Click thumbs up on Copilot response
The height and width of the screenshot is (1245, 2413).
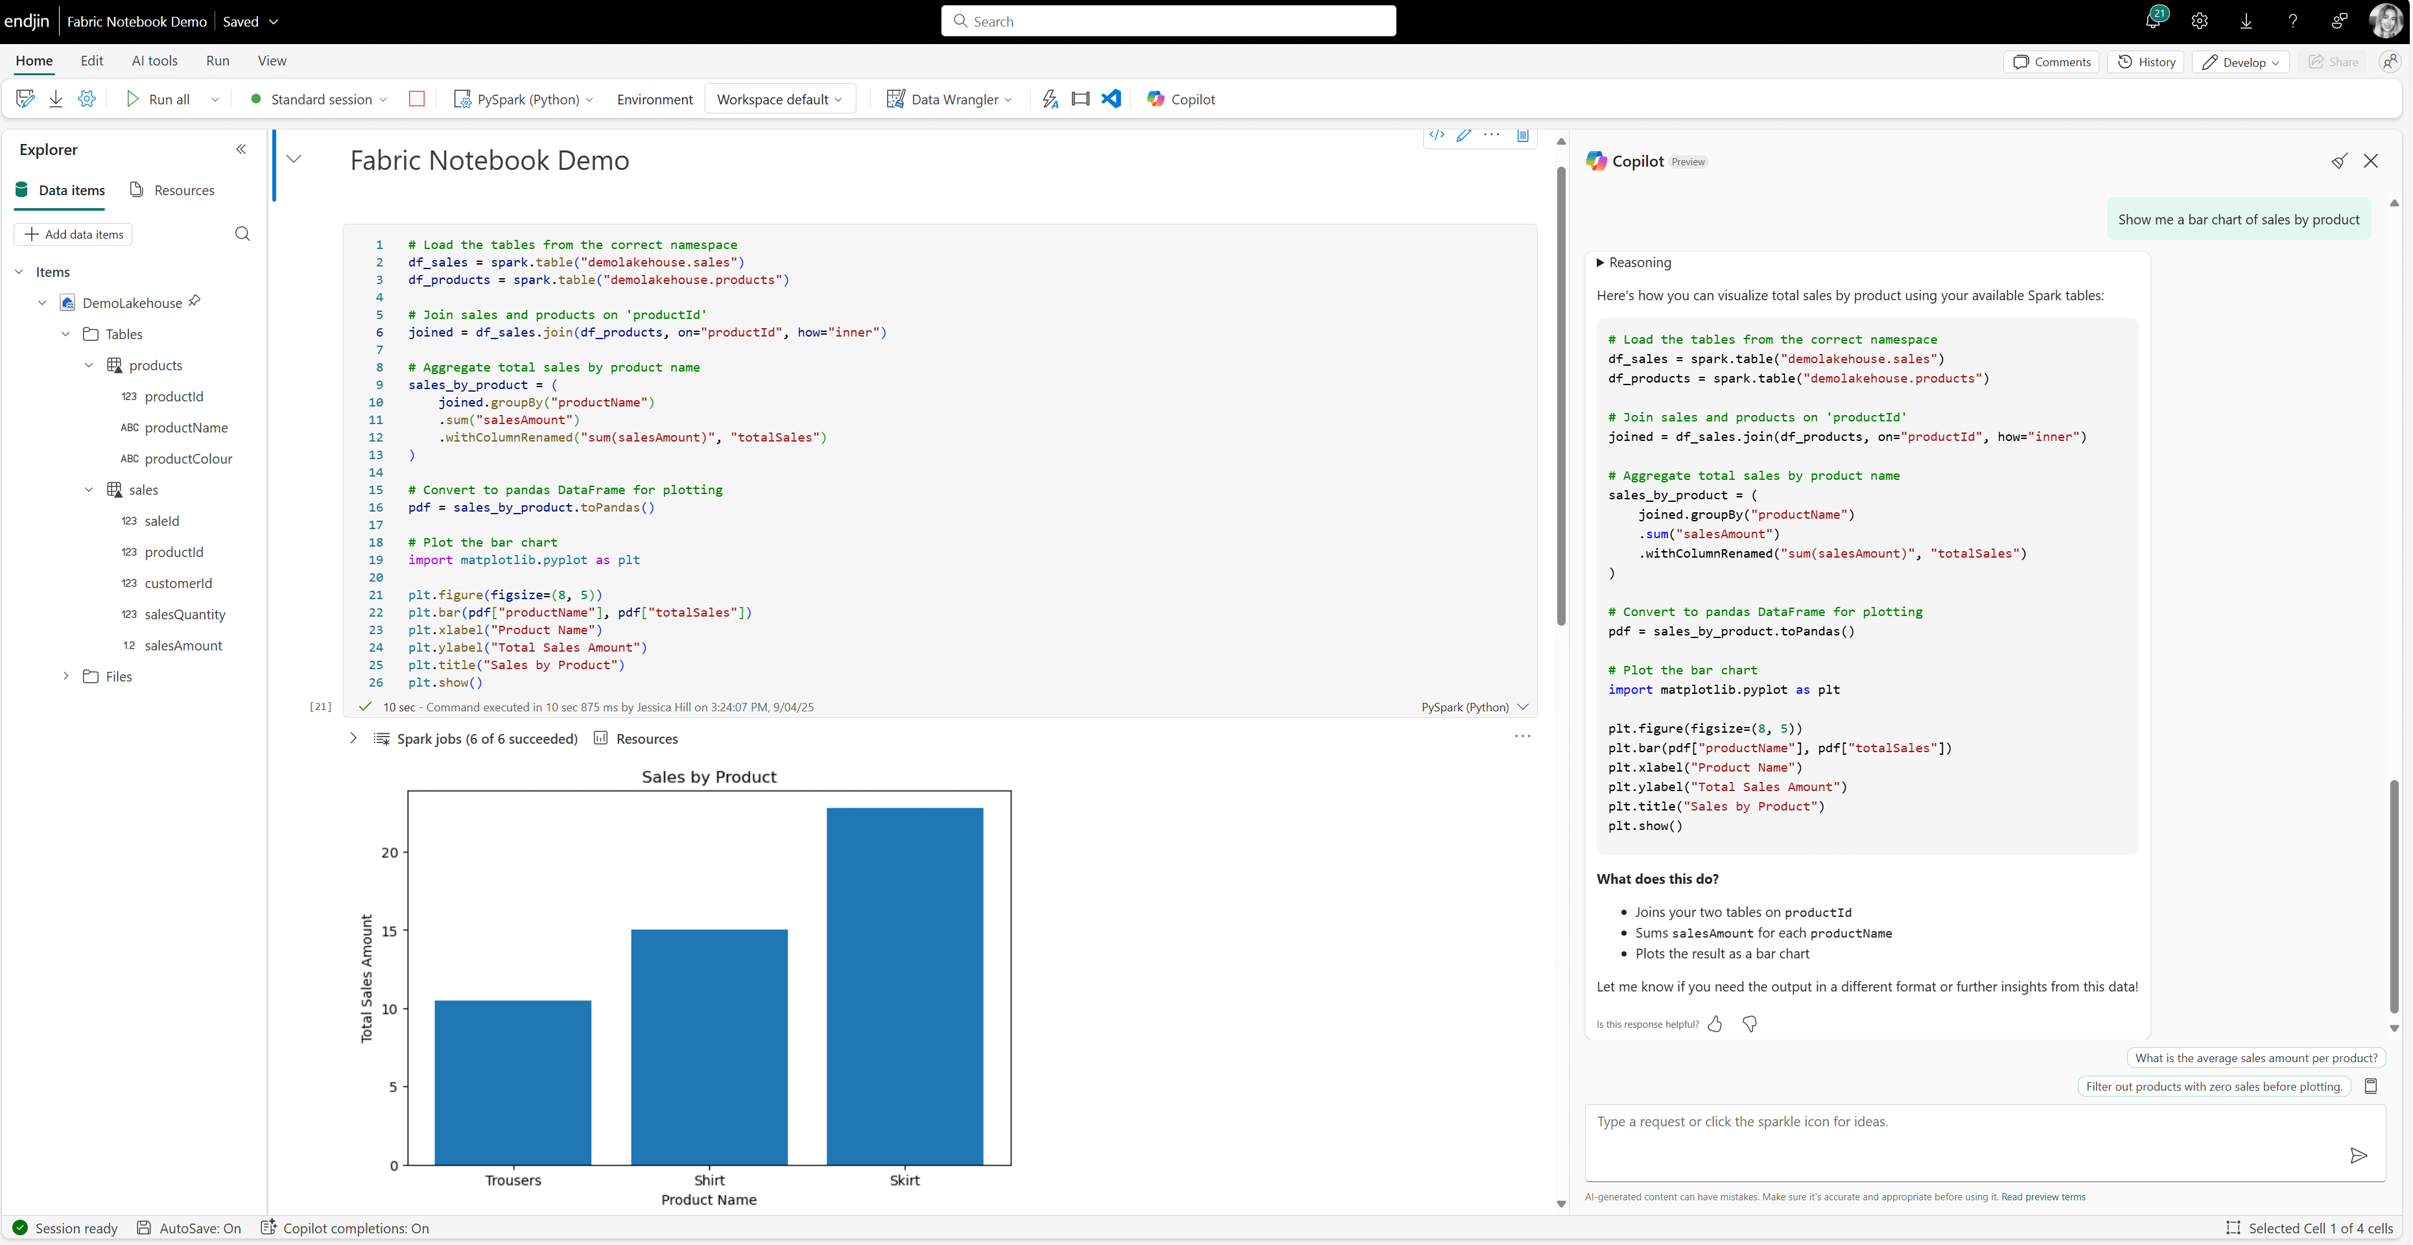click(x=1714, y=1024)
